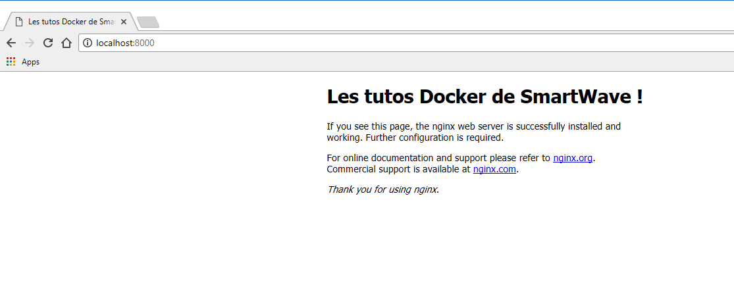
Task: Close the Les tutos Docker tab
Action: tap(124, 22)
